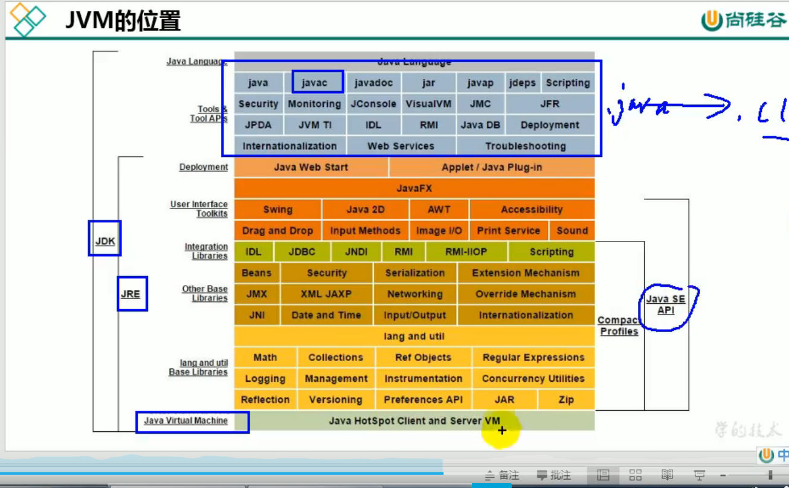789x488 pixels.
Task: Click the Input Methods cell
Action: [x=365, y=231]
